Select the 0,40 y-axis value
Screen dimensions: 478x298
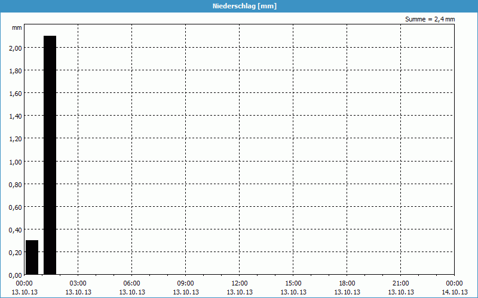click(16, 229)
